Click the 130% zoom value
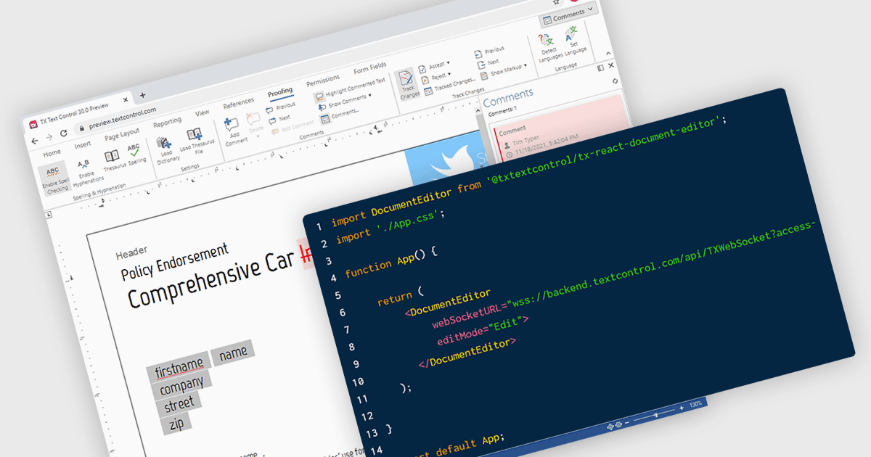This screenshot has height=457, width=871. coord(695,403)
